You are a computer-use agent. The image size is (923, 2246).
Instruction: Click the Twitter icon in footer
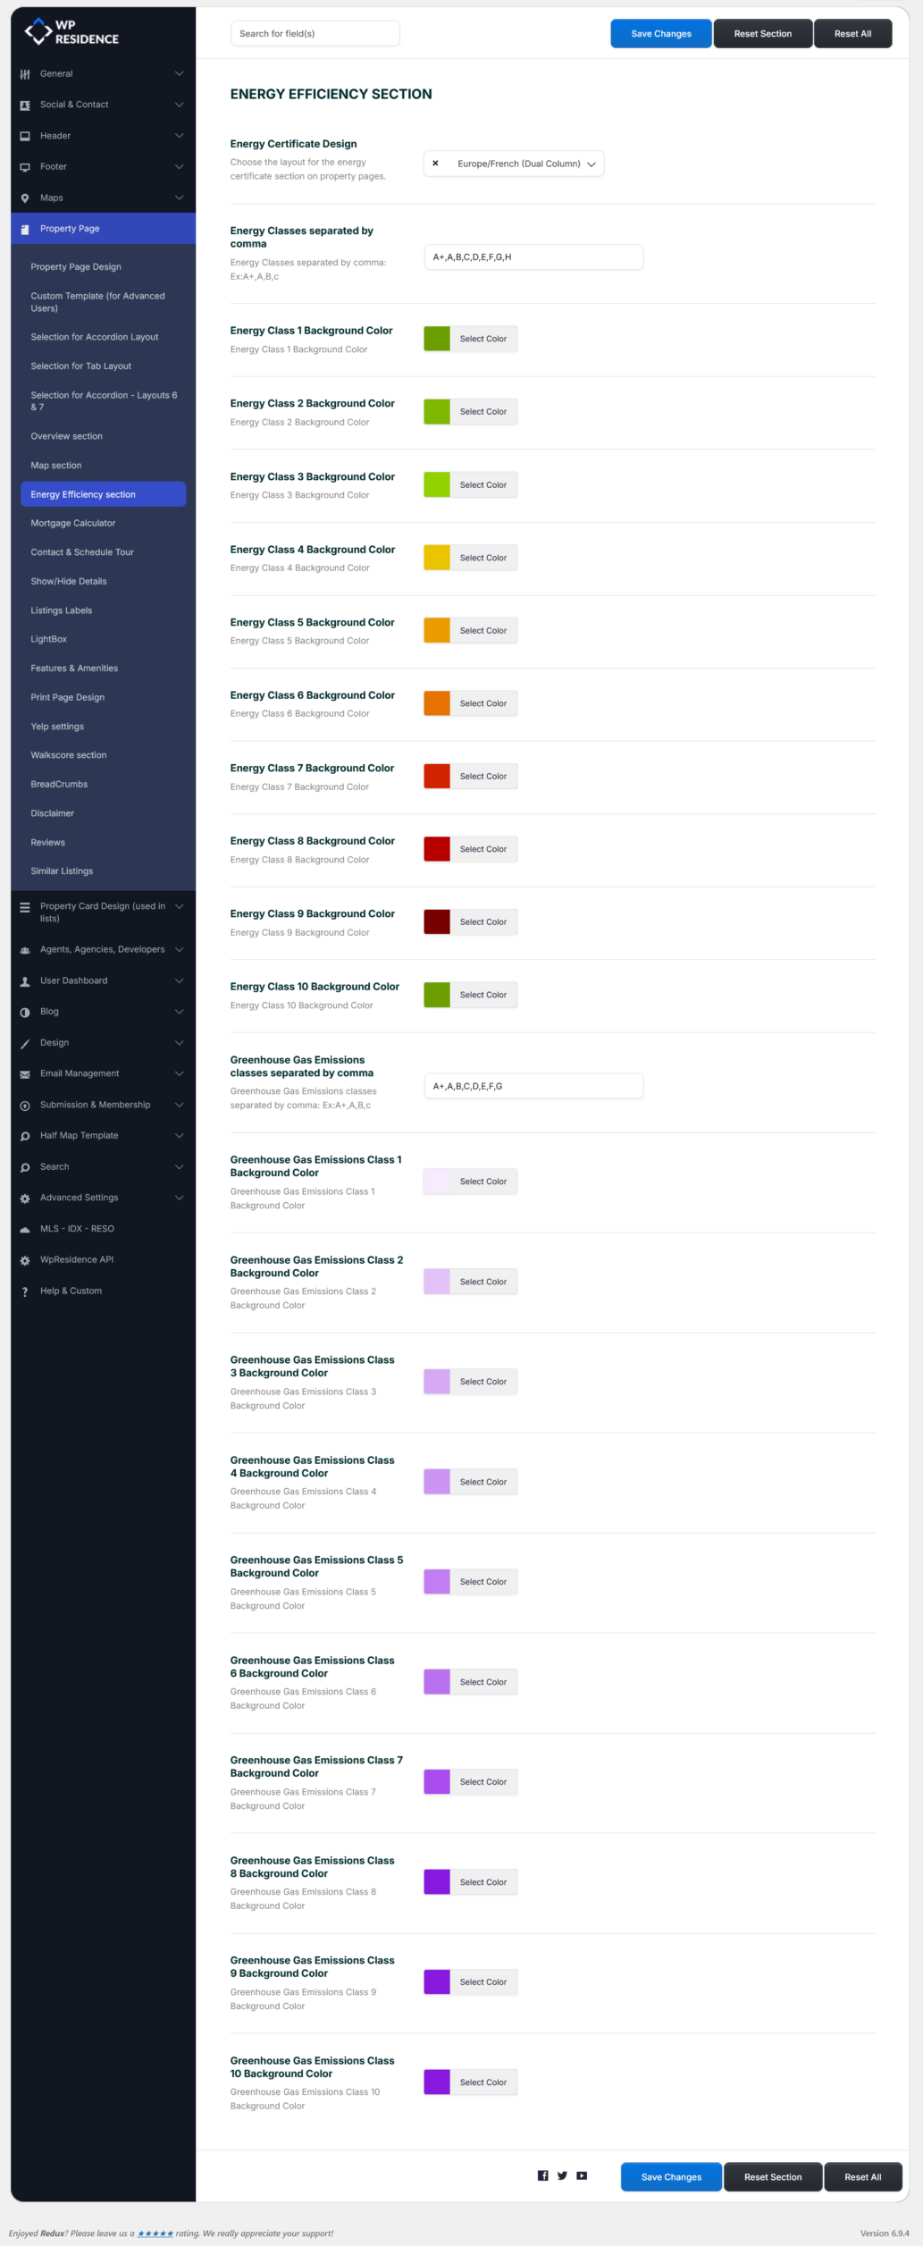point(562,2175)
